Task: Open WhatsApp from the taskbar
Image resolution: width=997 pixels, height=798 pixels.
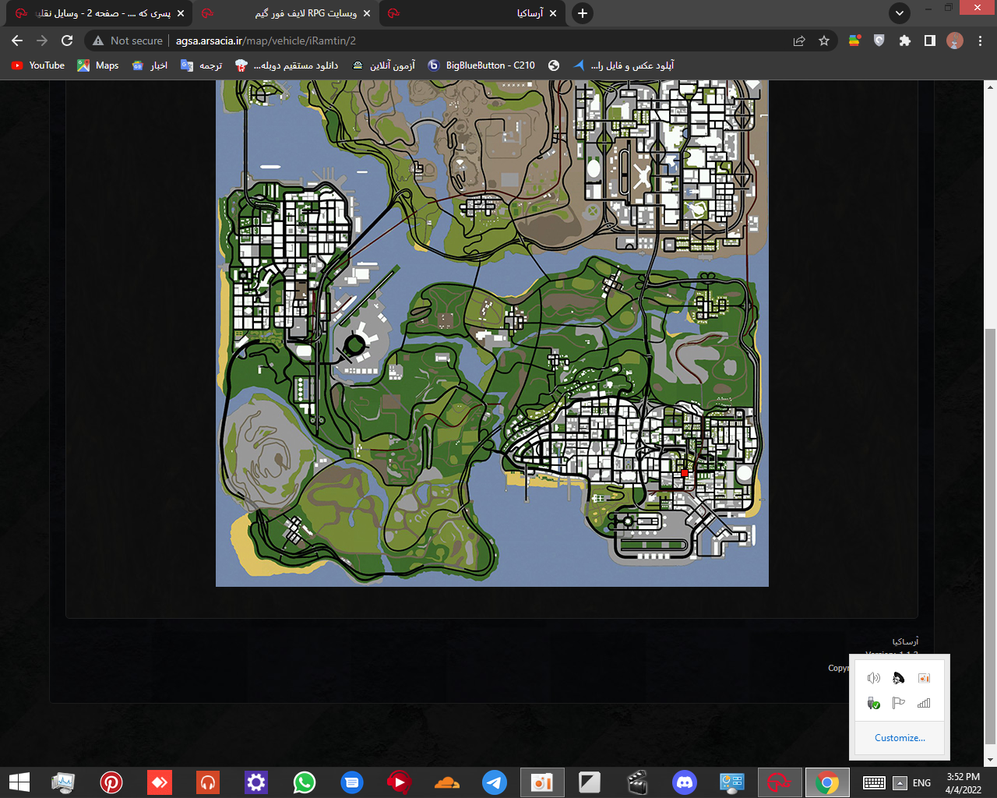Action: (304, 782)
